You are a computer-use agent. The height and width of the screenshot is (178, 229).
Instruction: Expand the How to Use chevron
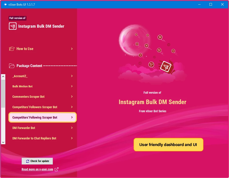72,49
